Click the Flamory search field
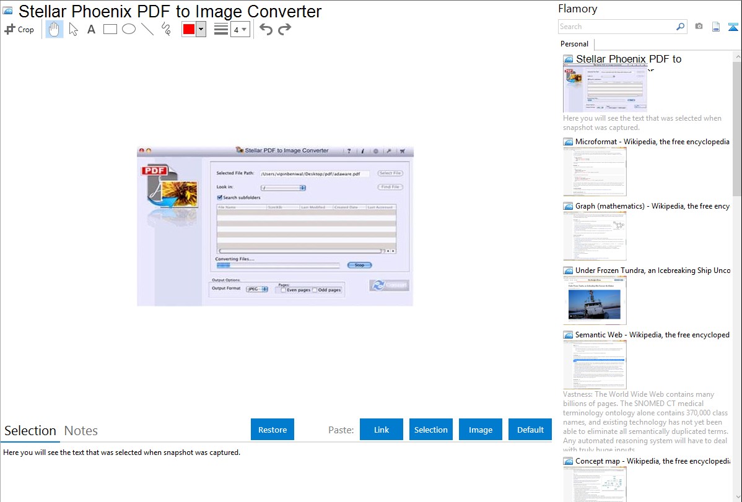 617,27
